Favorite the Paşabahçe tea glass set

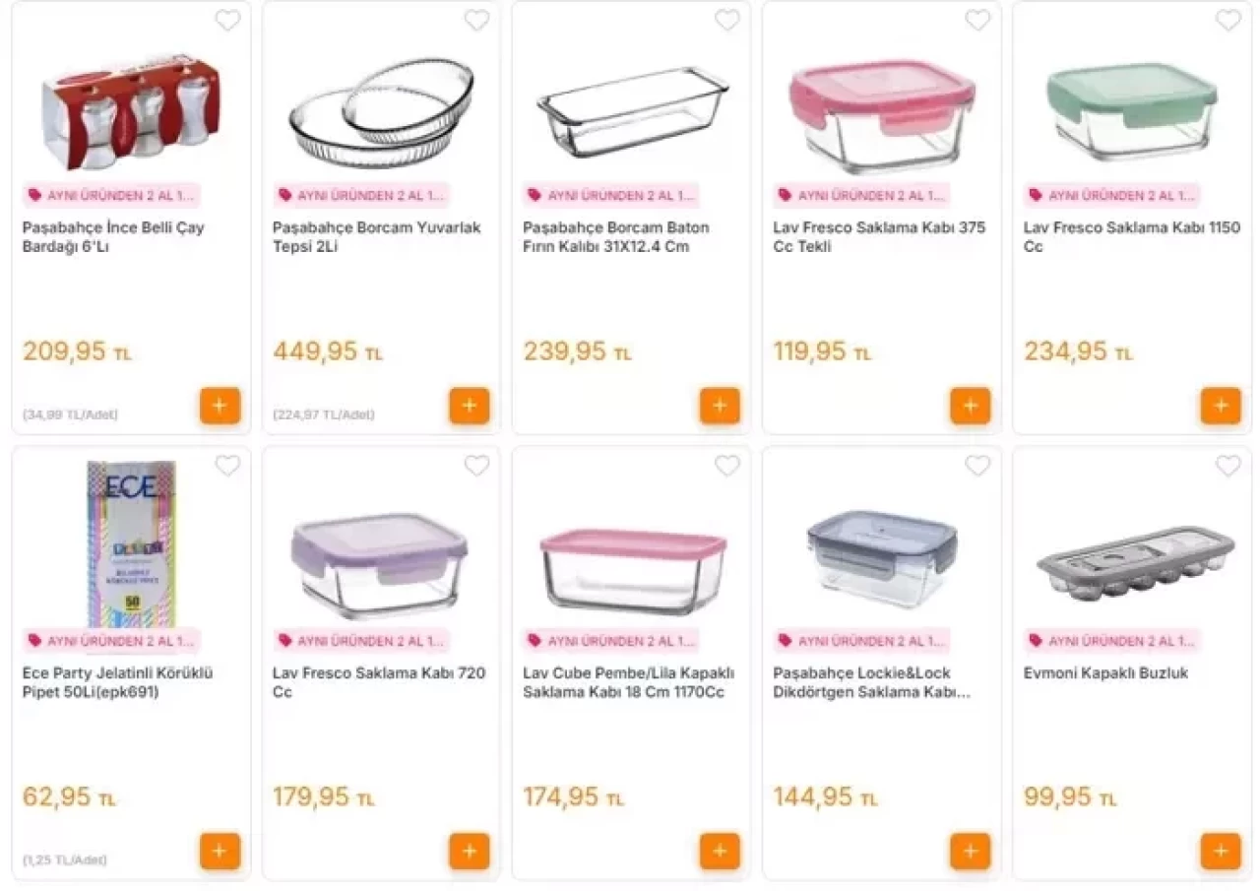click(227, 21)
